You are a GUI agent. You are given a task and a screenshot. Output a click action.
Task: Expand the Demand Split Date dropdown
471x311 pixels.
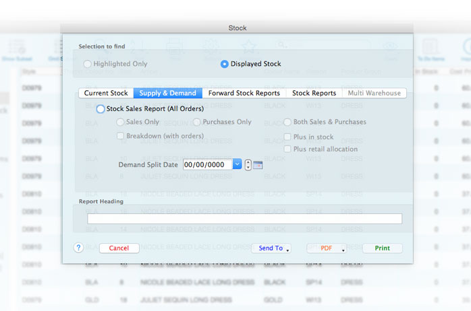(237, 164)
